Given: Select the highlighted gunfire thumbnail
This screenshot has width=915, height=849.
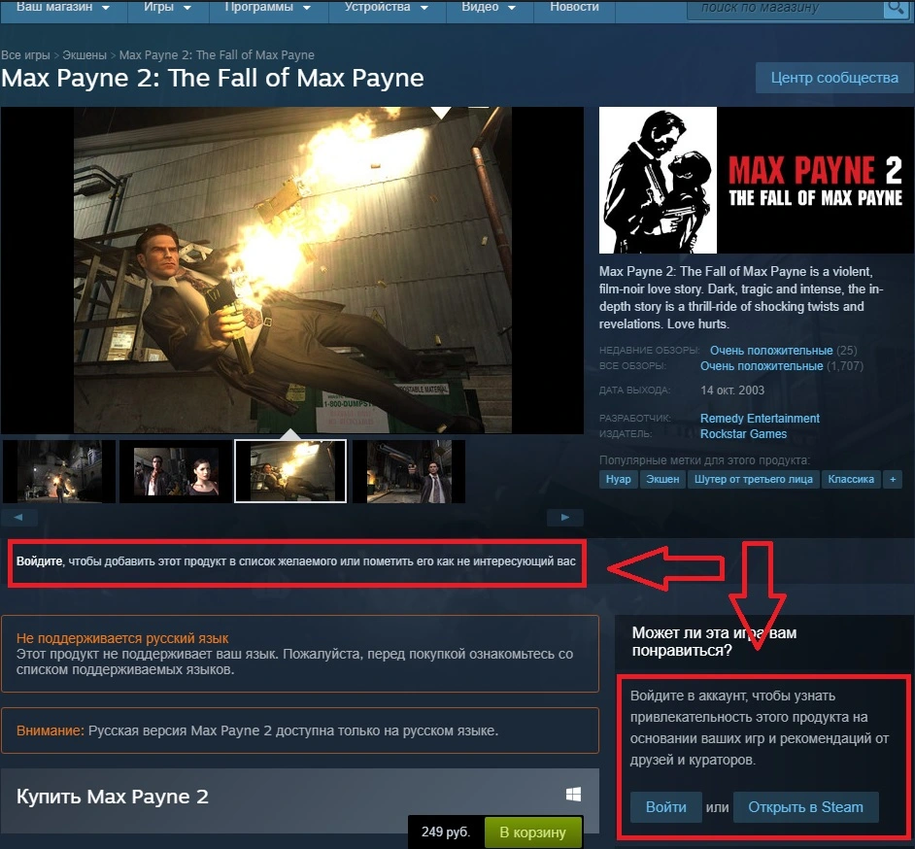Looking at the screenshot, I should tap(290, 471).
